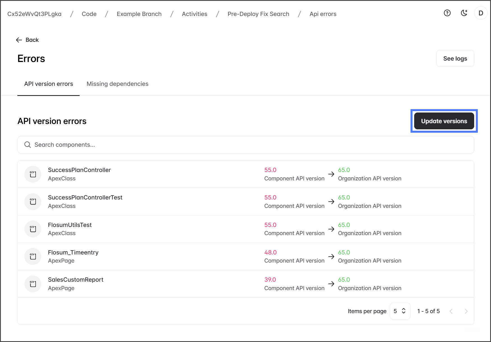Click the help question mark icon
Viewport: 491px width, 342px height.
(447, 13)
